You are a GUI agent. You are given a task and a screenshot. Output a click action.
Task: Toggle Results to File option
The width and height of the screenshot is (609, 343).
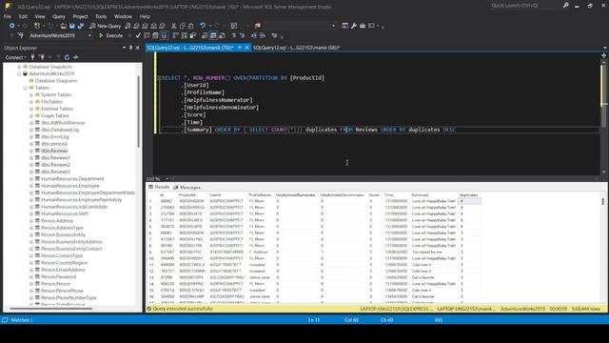[222, 35]
